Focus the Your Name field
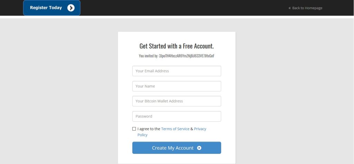The image size is (354, 164). click(177, 86)
